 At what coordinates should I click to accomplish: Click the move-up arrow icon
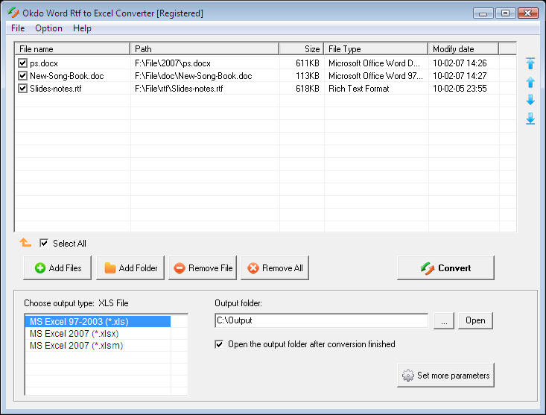pyautogui.click(x=530, y=82)
